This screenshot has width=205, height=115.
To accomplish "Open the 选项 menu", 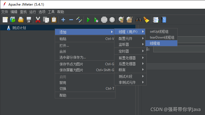I will (42, 12).
